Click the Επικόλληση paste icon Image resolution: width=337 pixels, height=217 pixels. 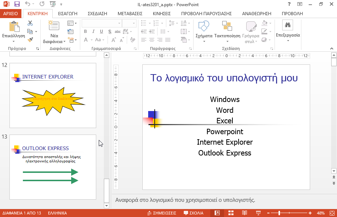coord(15,26)
